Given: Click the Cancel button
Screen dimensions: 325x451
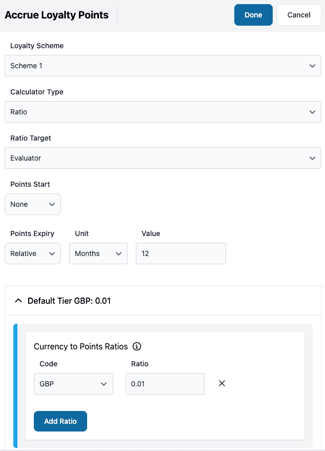Looking at the screenshot, I should click(x=299, y=15).
